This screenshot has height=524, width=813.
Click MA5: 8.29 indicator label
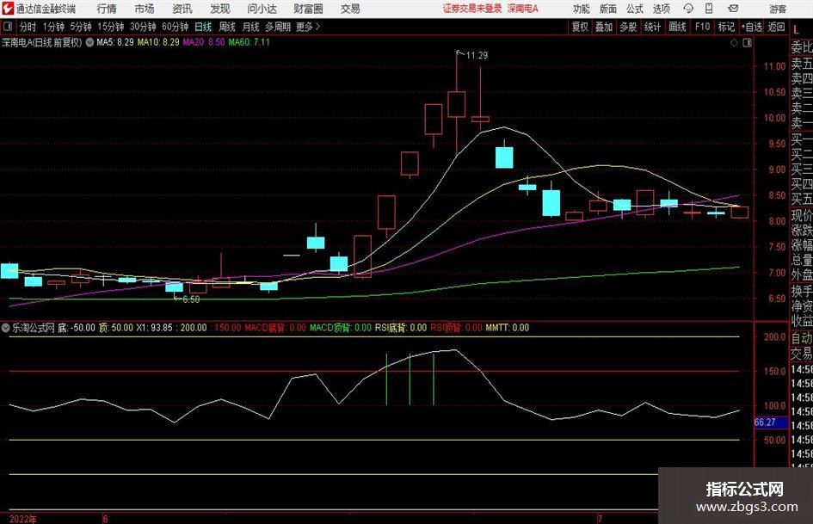pos(115,42)
